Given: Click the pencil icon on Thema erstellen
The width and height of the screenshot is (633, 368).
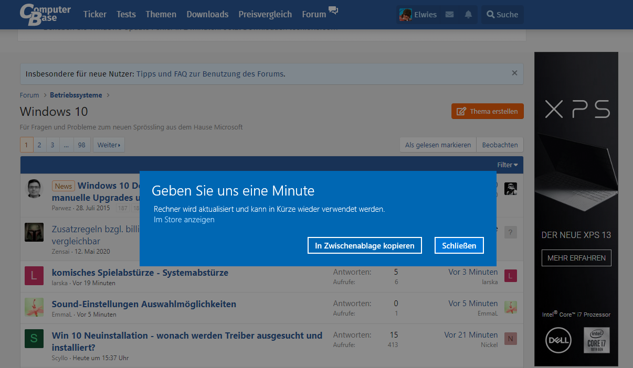Looking at the screenshot, I should click(461, 111).
